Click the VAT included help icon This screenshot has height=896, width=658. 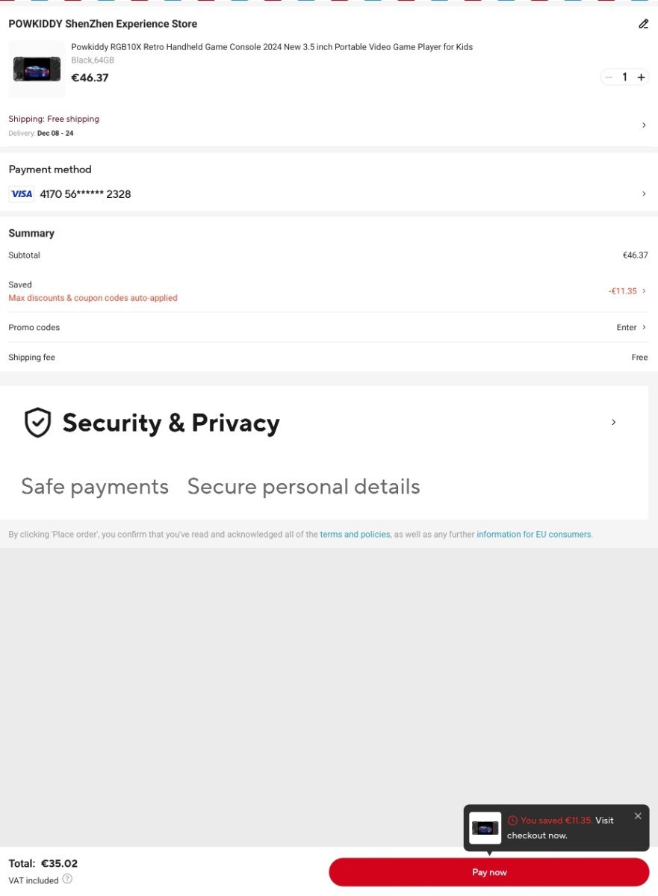coord(67,880)
